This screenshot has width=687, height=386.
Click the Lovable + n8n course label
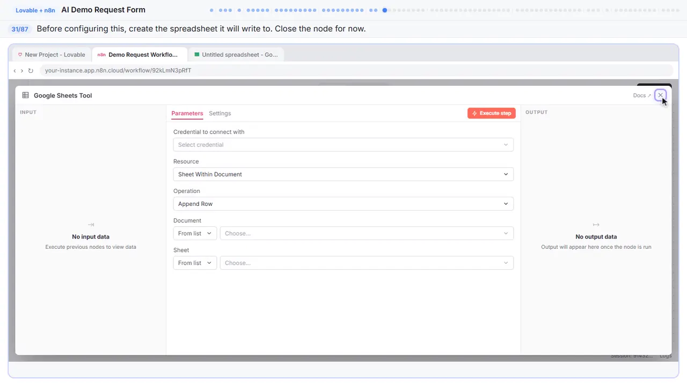pyautogui.click(x=35, y=10)
